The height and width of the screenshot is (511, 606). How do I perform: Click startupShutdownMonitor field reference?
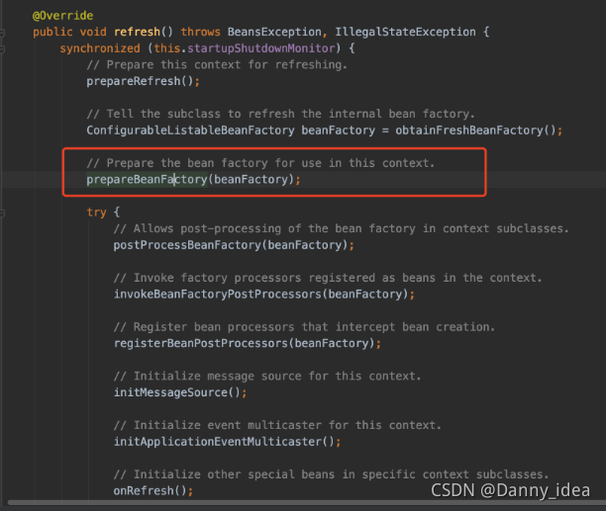pyautogui.click(x=261, y=48)
